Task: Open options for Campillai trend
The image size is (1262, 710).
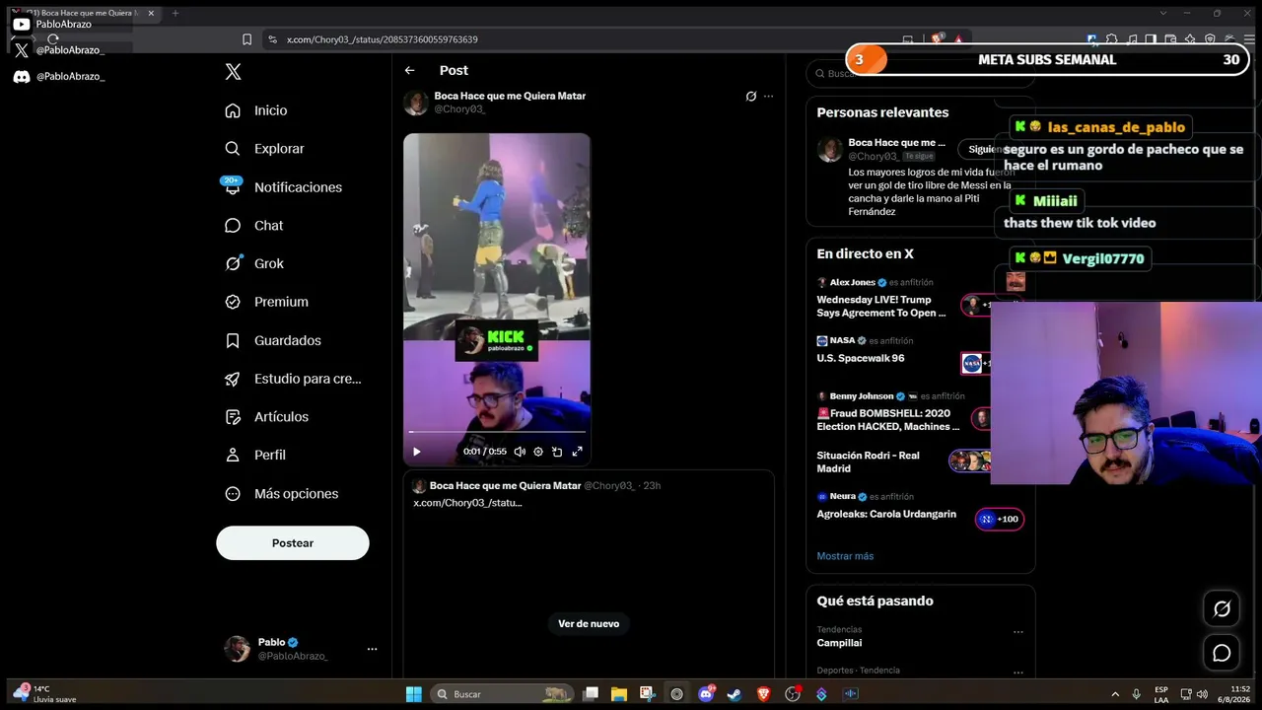Action: (1018, 632)
